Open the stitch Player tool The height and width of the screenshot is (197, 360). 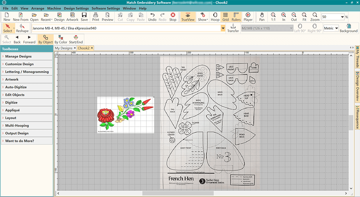[x=248, y=17]
